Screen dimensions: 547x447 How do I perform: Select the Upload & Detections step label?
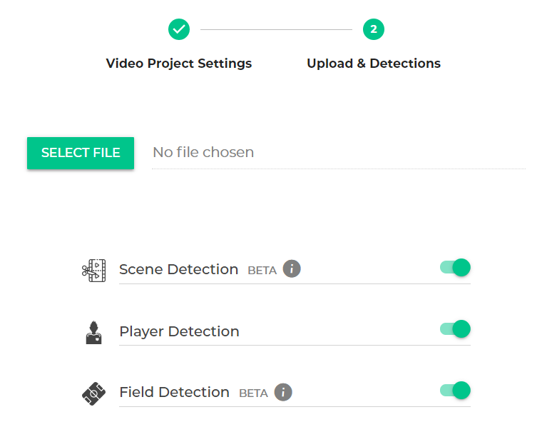coord(374,64)
